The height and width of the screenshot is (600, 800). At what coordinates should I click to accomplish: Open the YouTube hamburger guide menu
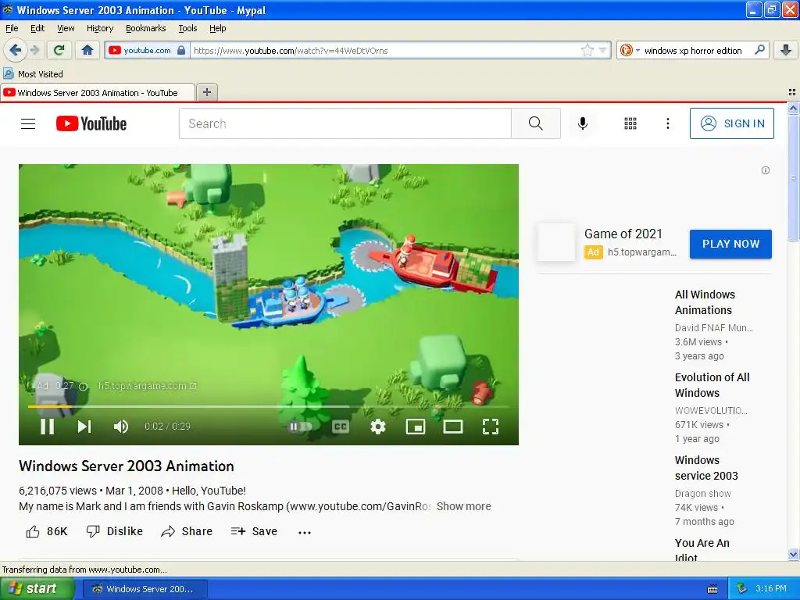(x=28, y=123)
